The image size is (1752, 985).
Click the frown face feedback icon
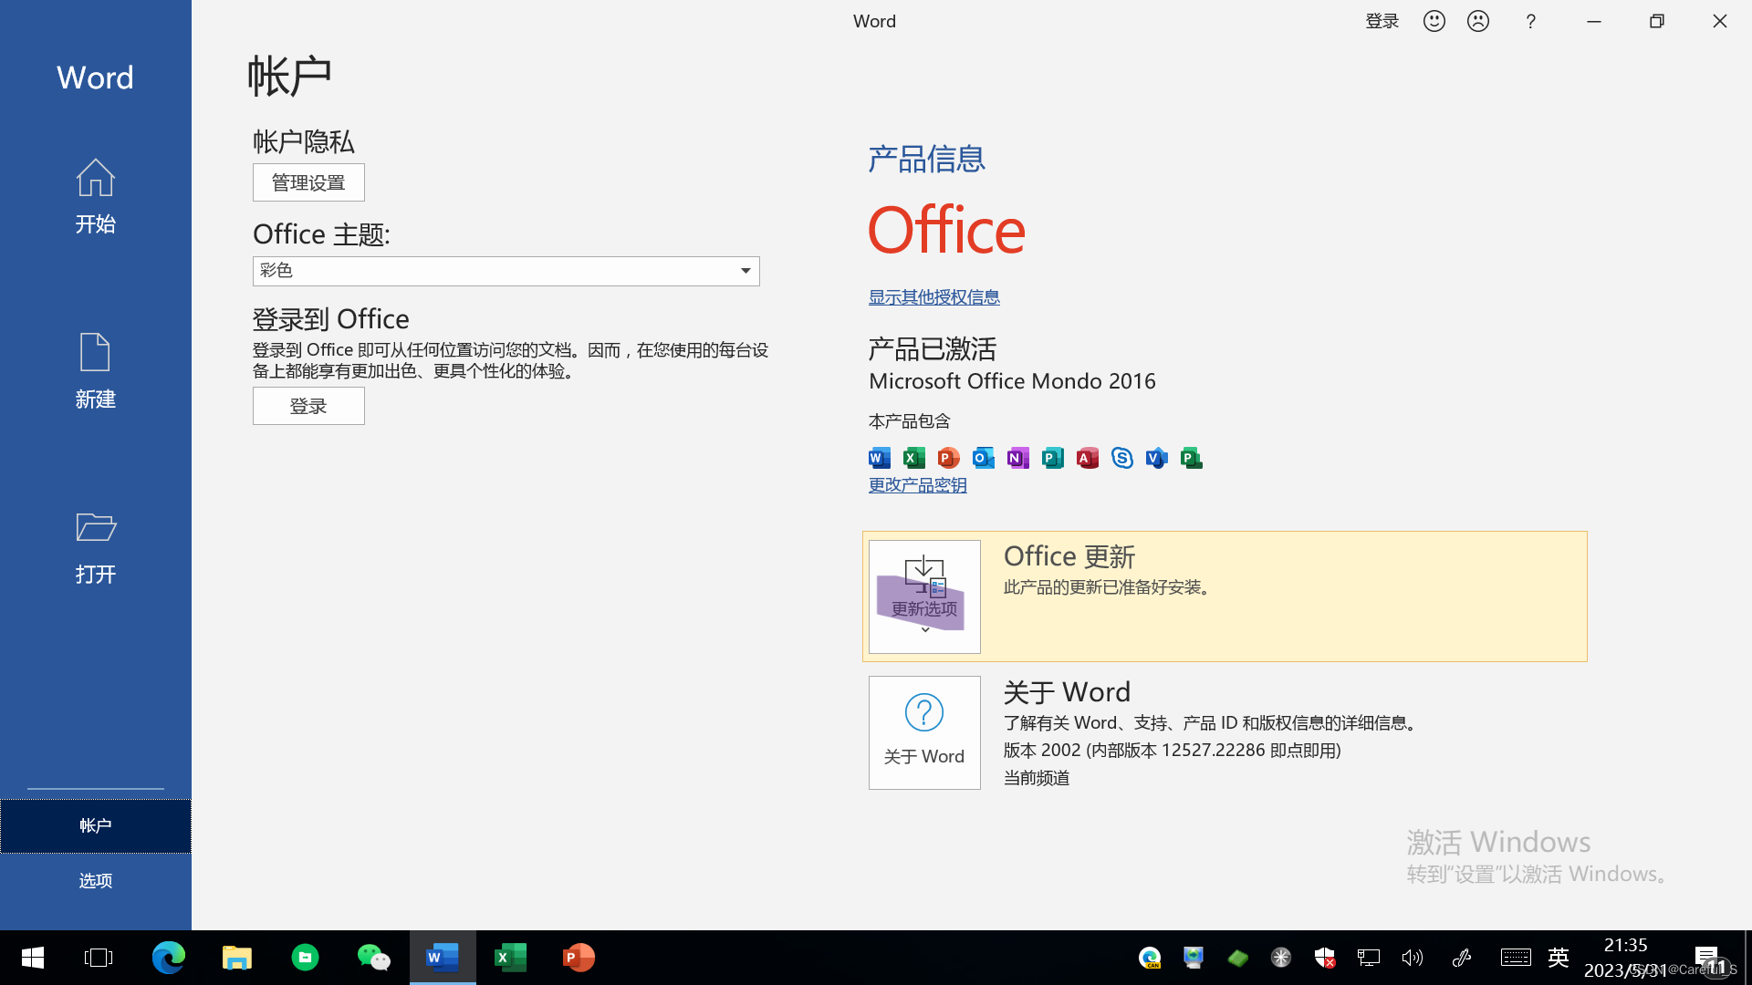(1477, 21)
